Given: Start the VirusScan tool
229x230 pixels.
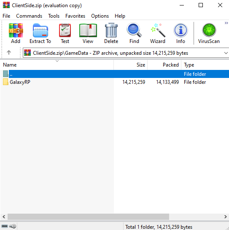Looking at the screenshot, I should click(209, 33).
